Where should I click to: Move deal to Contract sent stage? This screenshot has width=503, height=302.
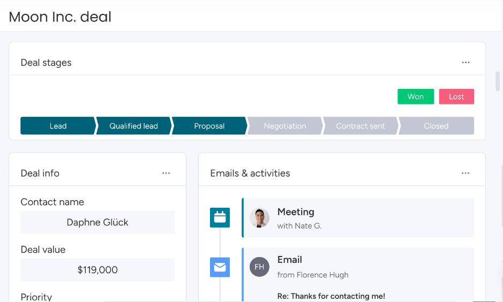coord(361,126)
